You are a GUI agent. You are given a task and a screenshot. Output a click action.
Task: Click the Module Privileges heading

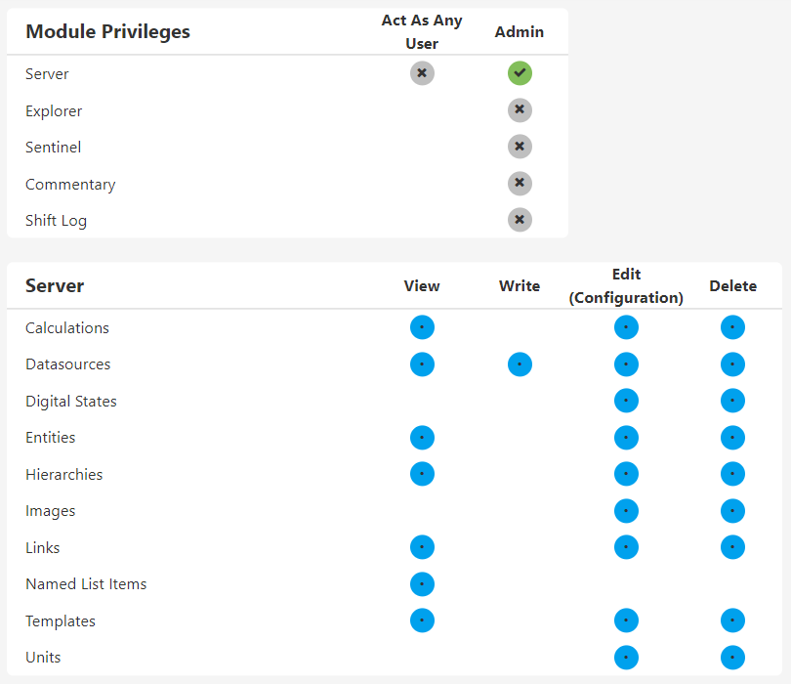(x=107, y=31)
